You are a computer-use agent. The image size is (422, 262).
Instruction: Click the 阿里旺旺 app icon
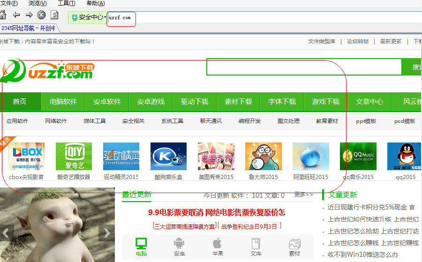pyautogui.click(x=311, y=156)
